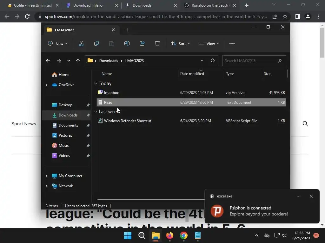Select Music in navigation pane
Screen dimensions: 325x243
(x=63, y=146)
